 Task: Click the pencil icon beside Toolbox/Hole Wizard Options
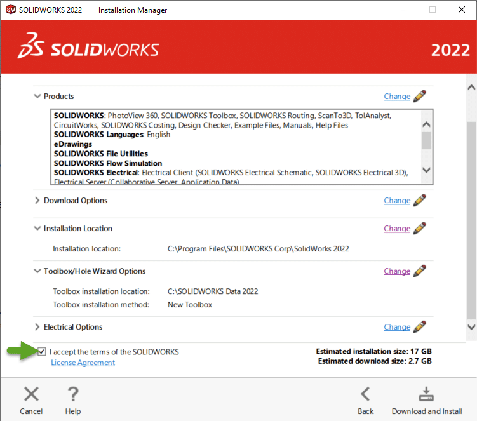click(419, 271)
